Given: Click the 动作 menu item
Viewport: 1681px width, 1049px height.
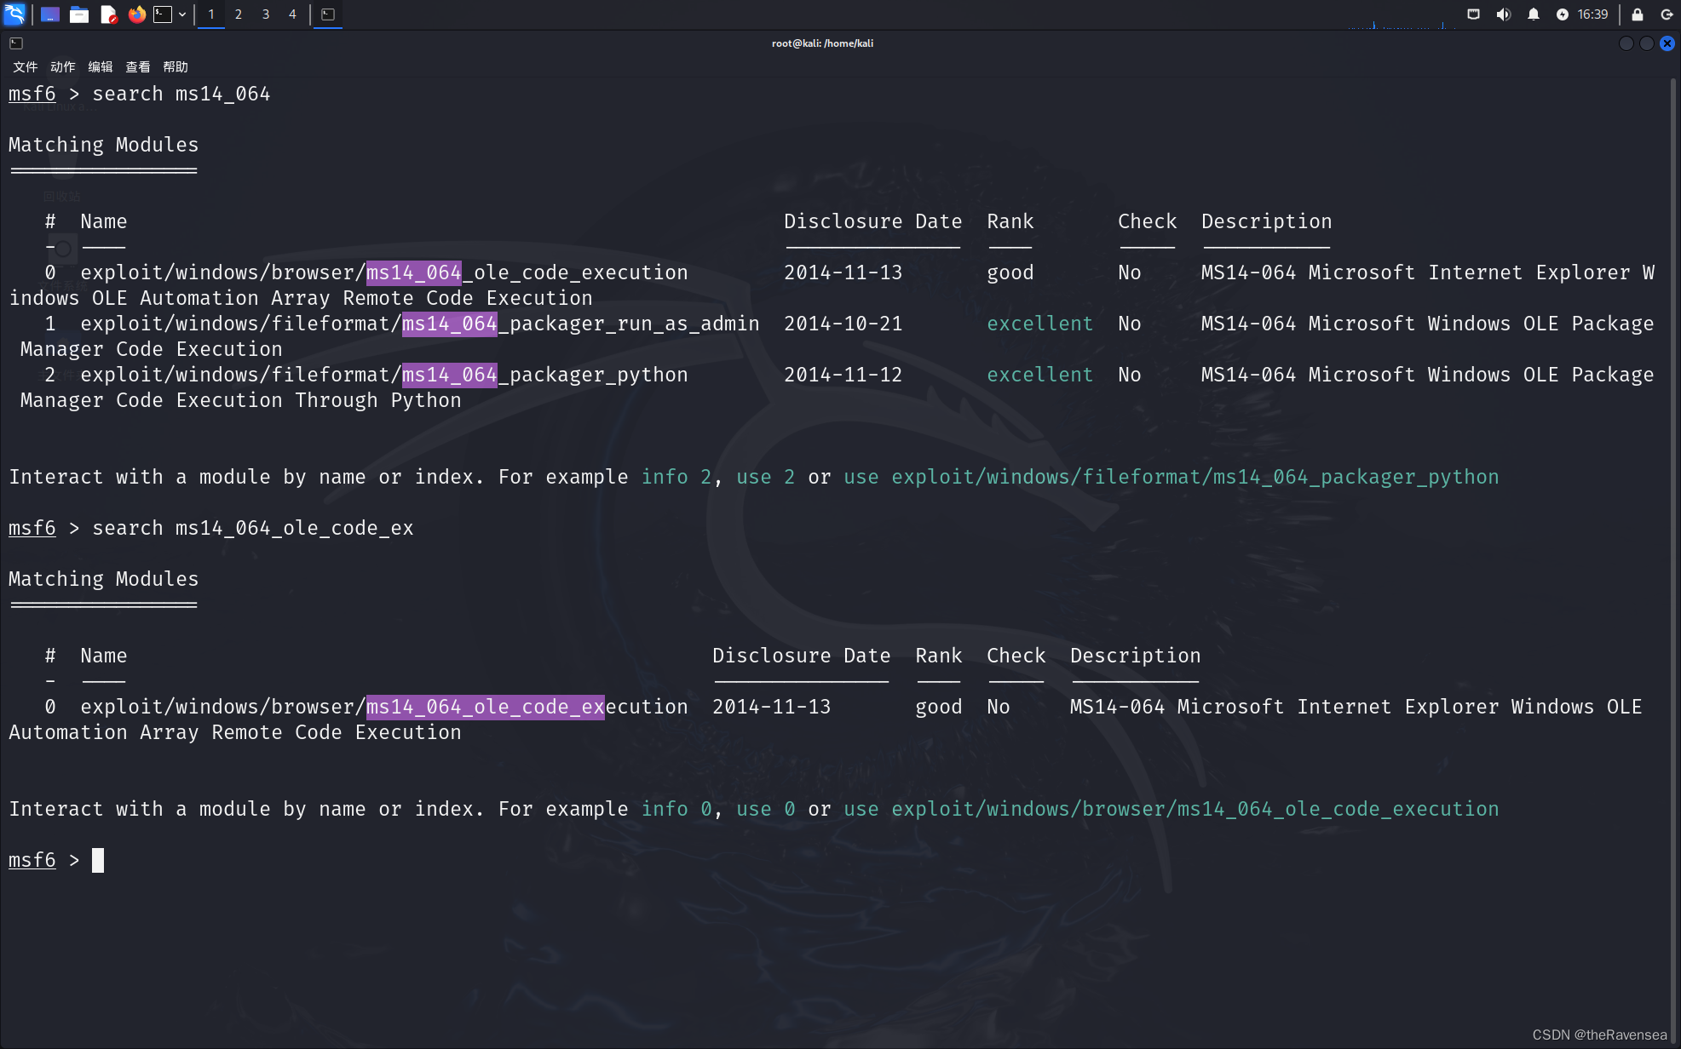Looking at the screenshot, I should coord(61,66).
